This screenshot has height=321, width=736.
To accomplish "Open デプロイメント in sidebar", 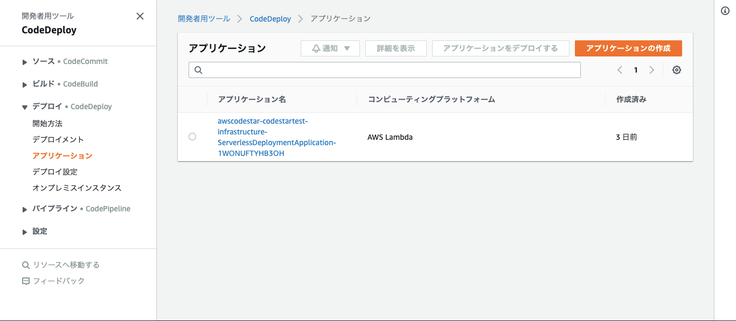I will [58, 139].
